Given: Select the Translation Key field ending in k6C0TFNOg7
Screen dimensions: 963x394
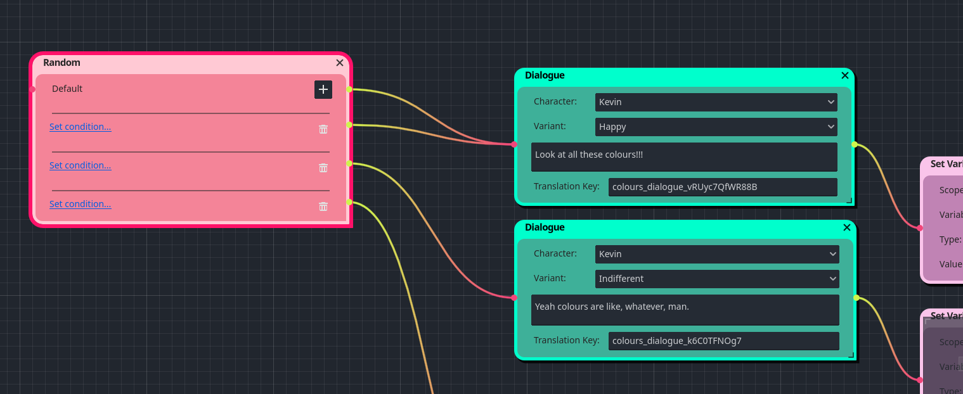Looking at the screenshot, I should (x=723, y=341).
